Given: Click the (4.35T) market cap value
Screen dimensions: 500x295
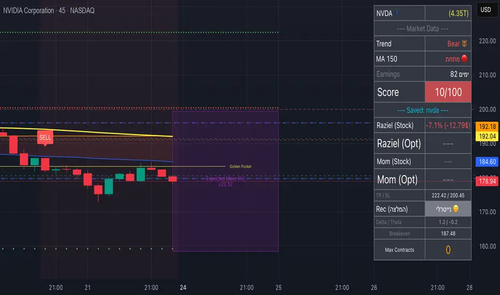Looking at the screenshot, I should tap(459, 13).
